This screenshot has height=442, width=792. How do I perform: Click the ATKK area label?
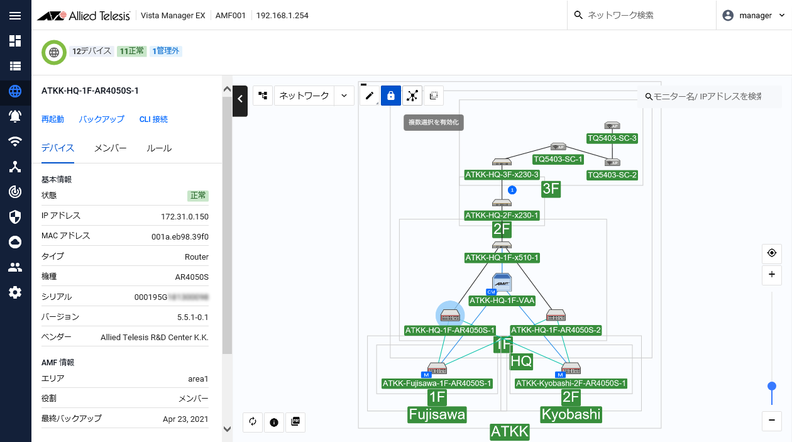[x=510, y=432]
